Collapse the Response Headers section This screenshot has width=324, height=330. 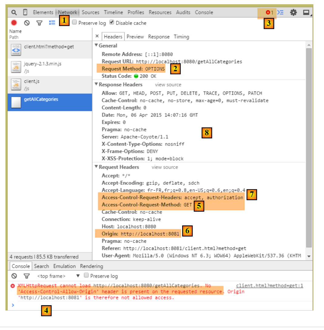[x=96, y=84]
